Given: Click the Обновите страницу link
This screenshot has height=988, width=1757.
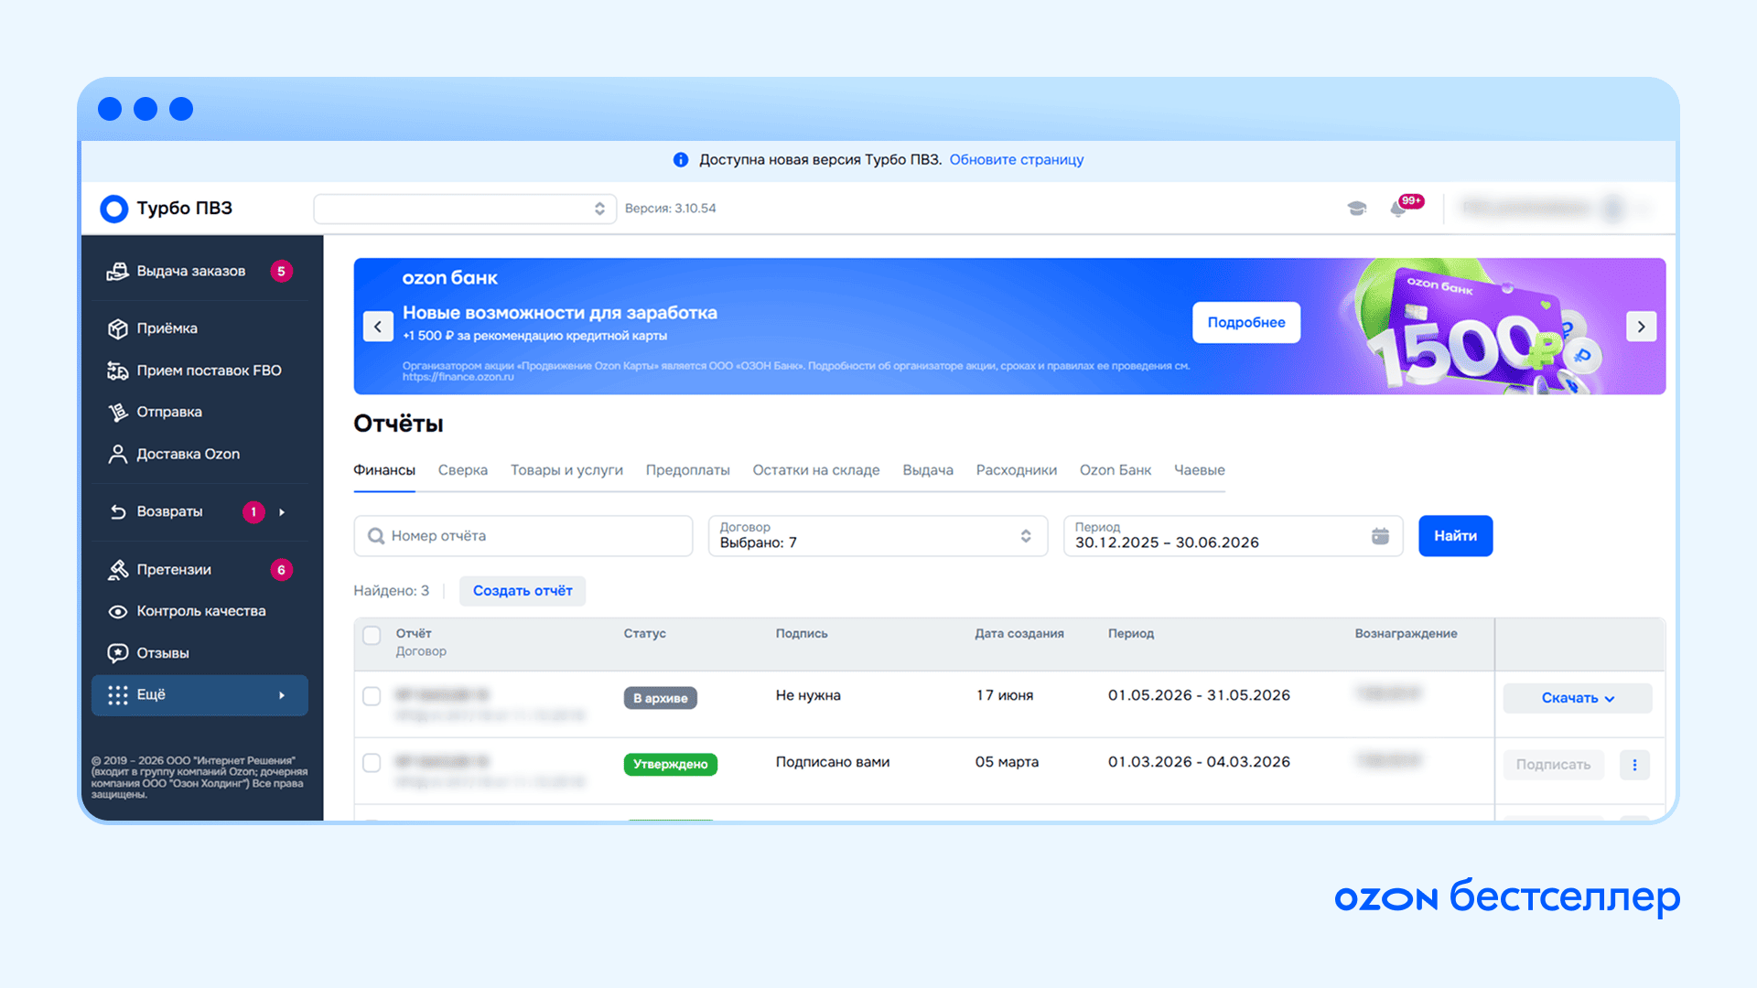Looking at the screenshot, I should [x=1017, y=160].
